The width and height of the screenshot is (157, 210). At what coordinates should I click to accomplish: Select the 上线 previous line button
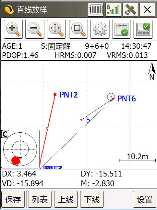pos(66,199)
